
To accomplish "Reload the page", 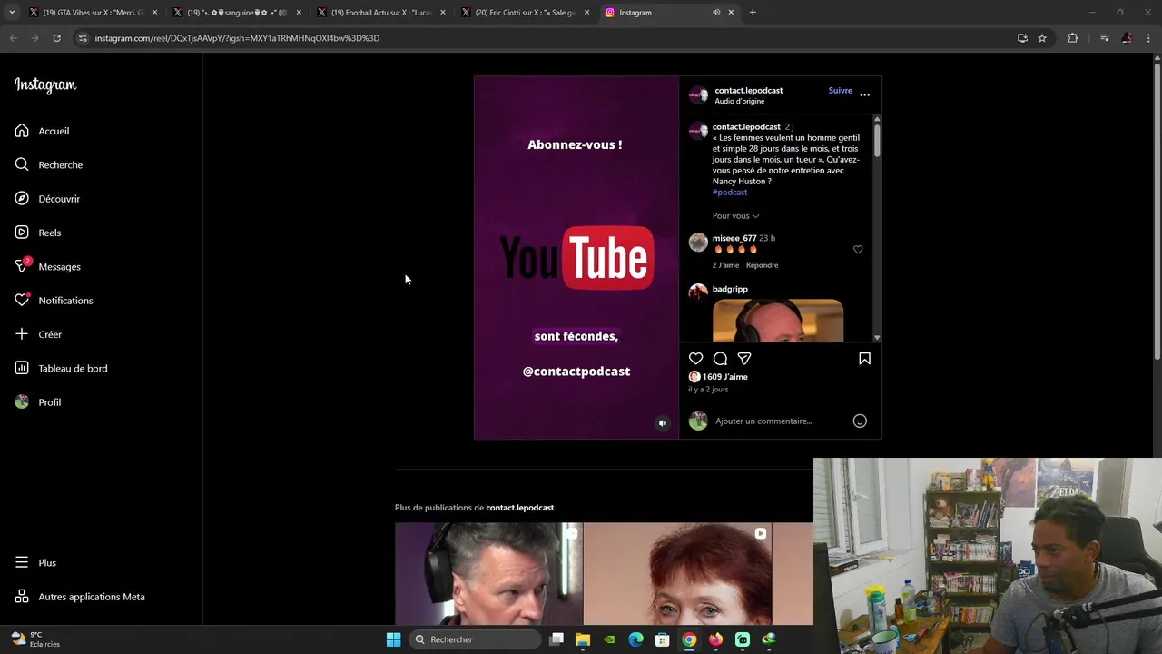I will (x=56, y=38).
